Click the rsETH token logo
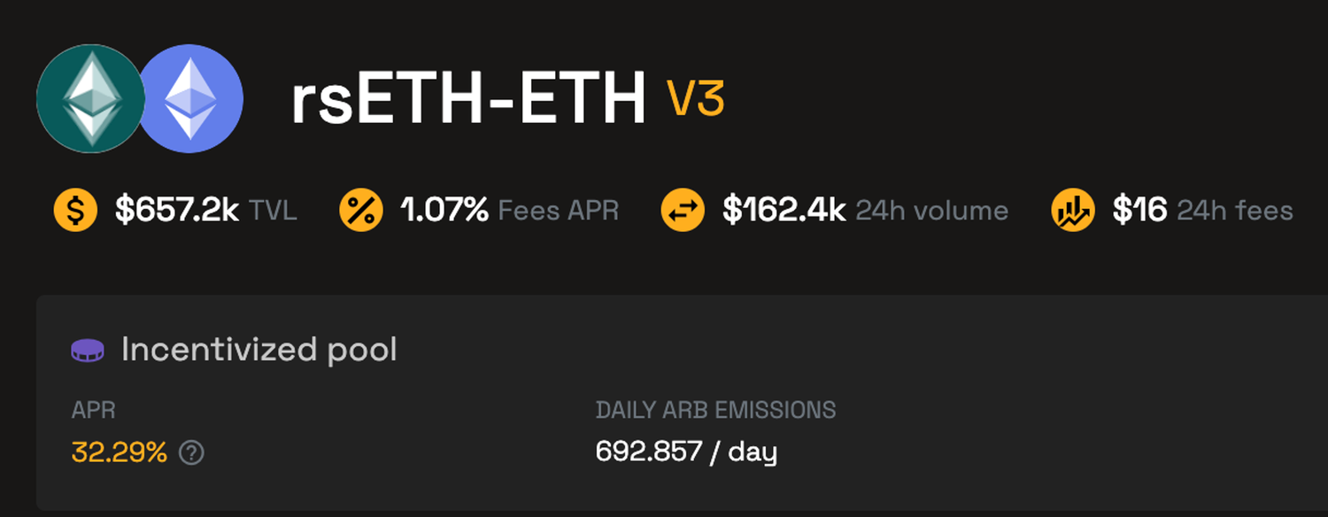The height and width of the screenshot is (517, 1328). click(89, 98)
